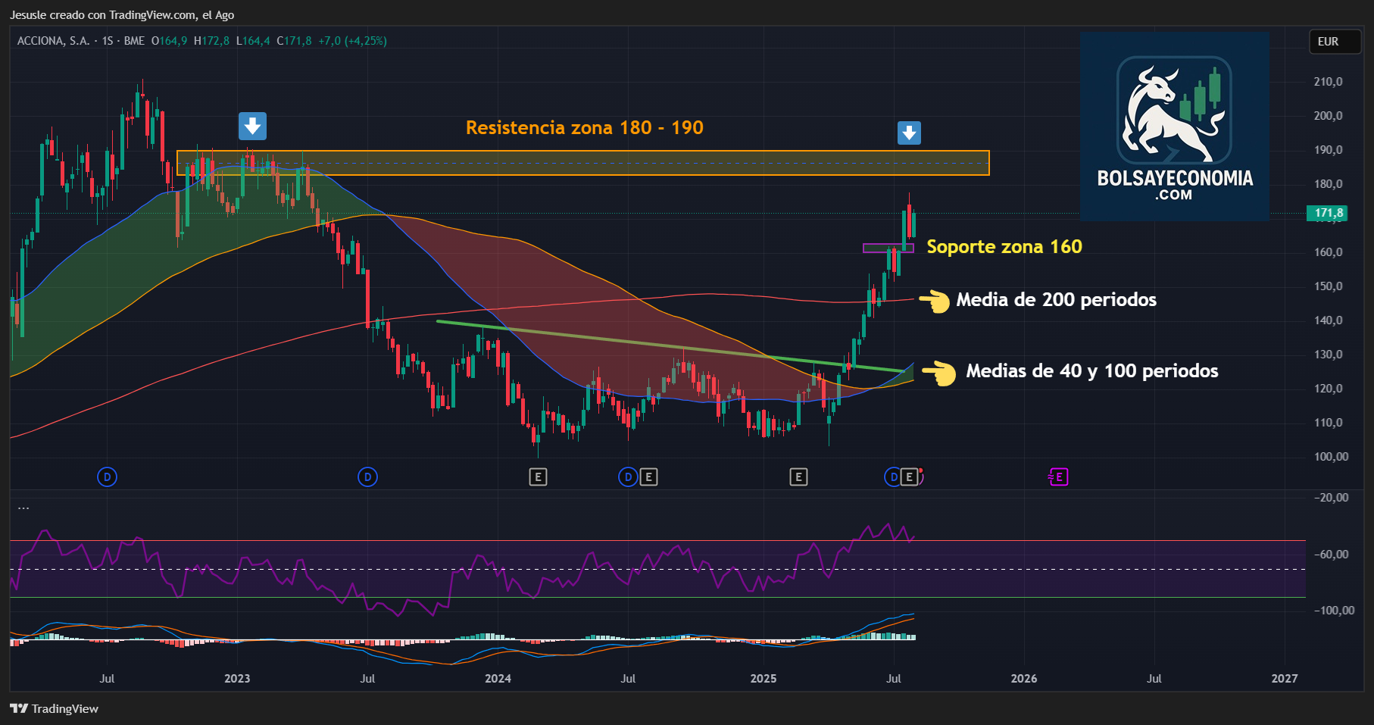Click the close value C171,8

[294, 41]
